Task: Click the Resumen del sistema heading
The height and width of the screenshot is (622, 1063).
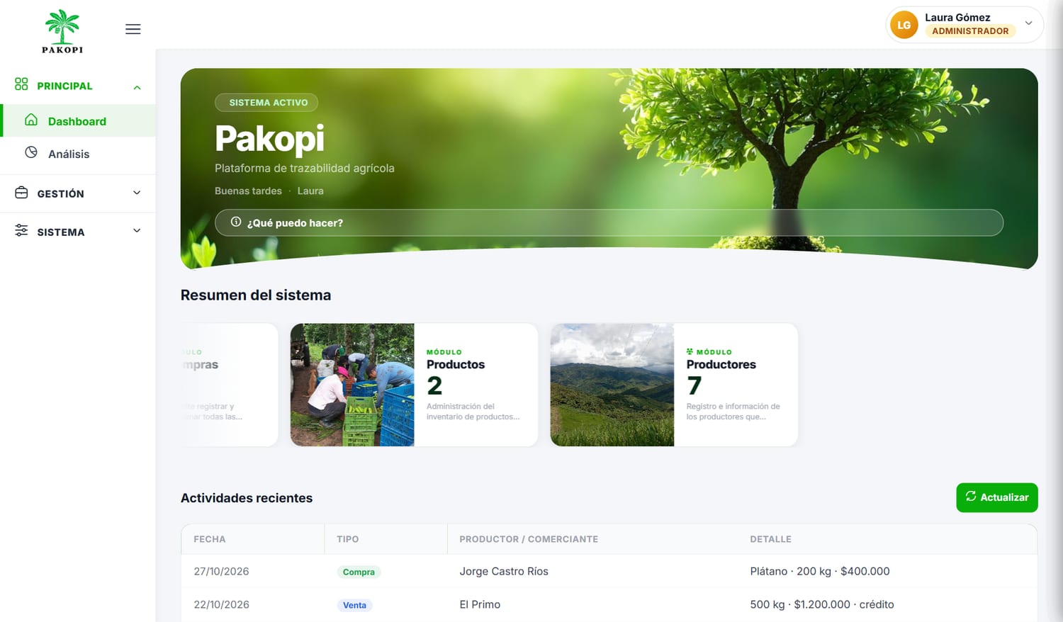Action: click(x=256, y=295)
